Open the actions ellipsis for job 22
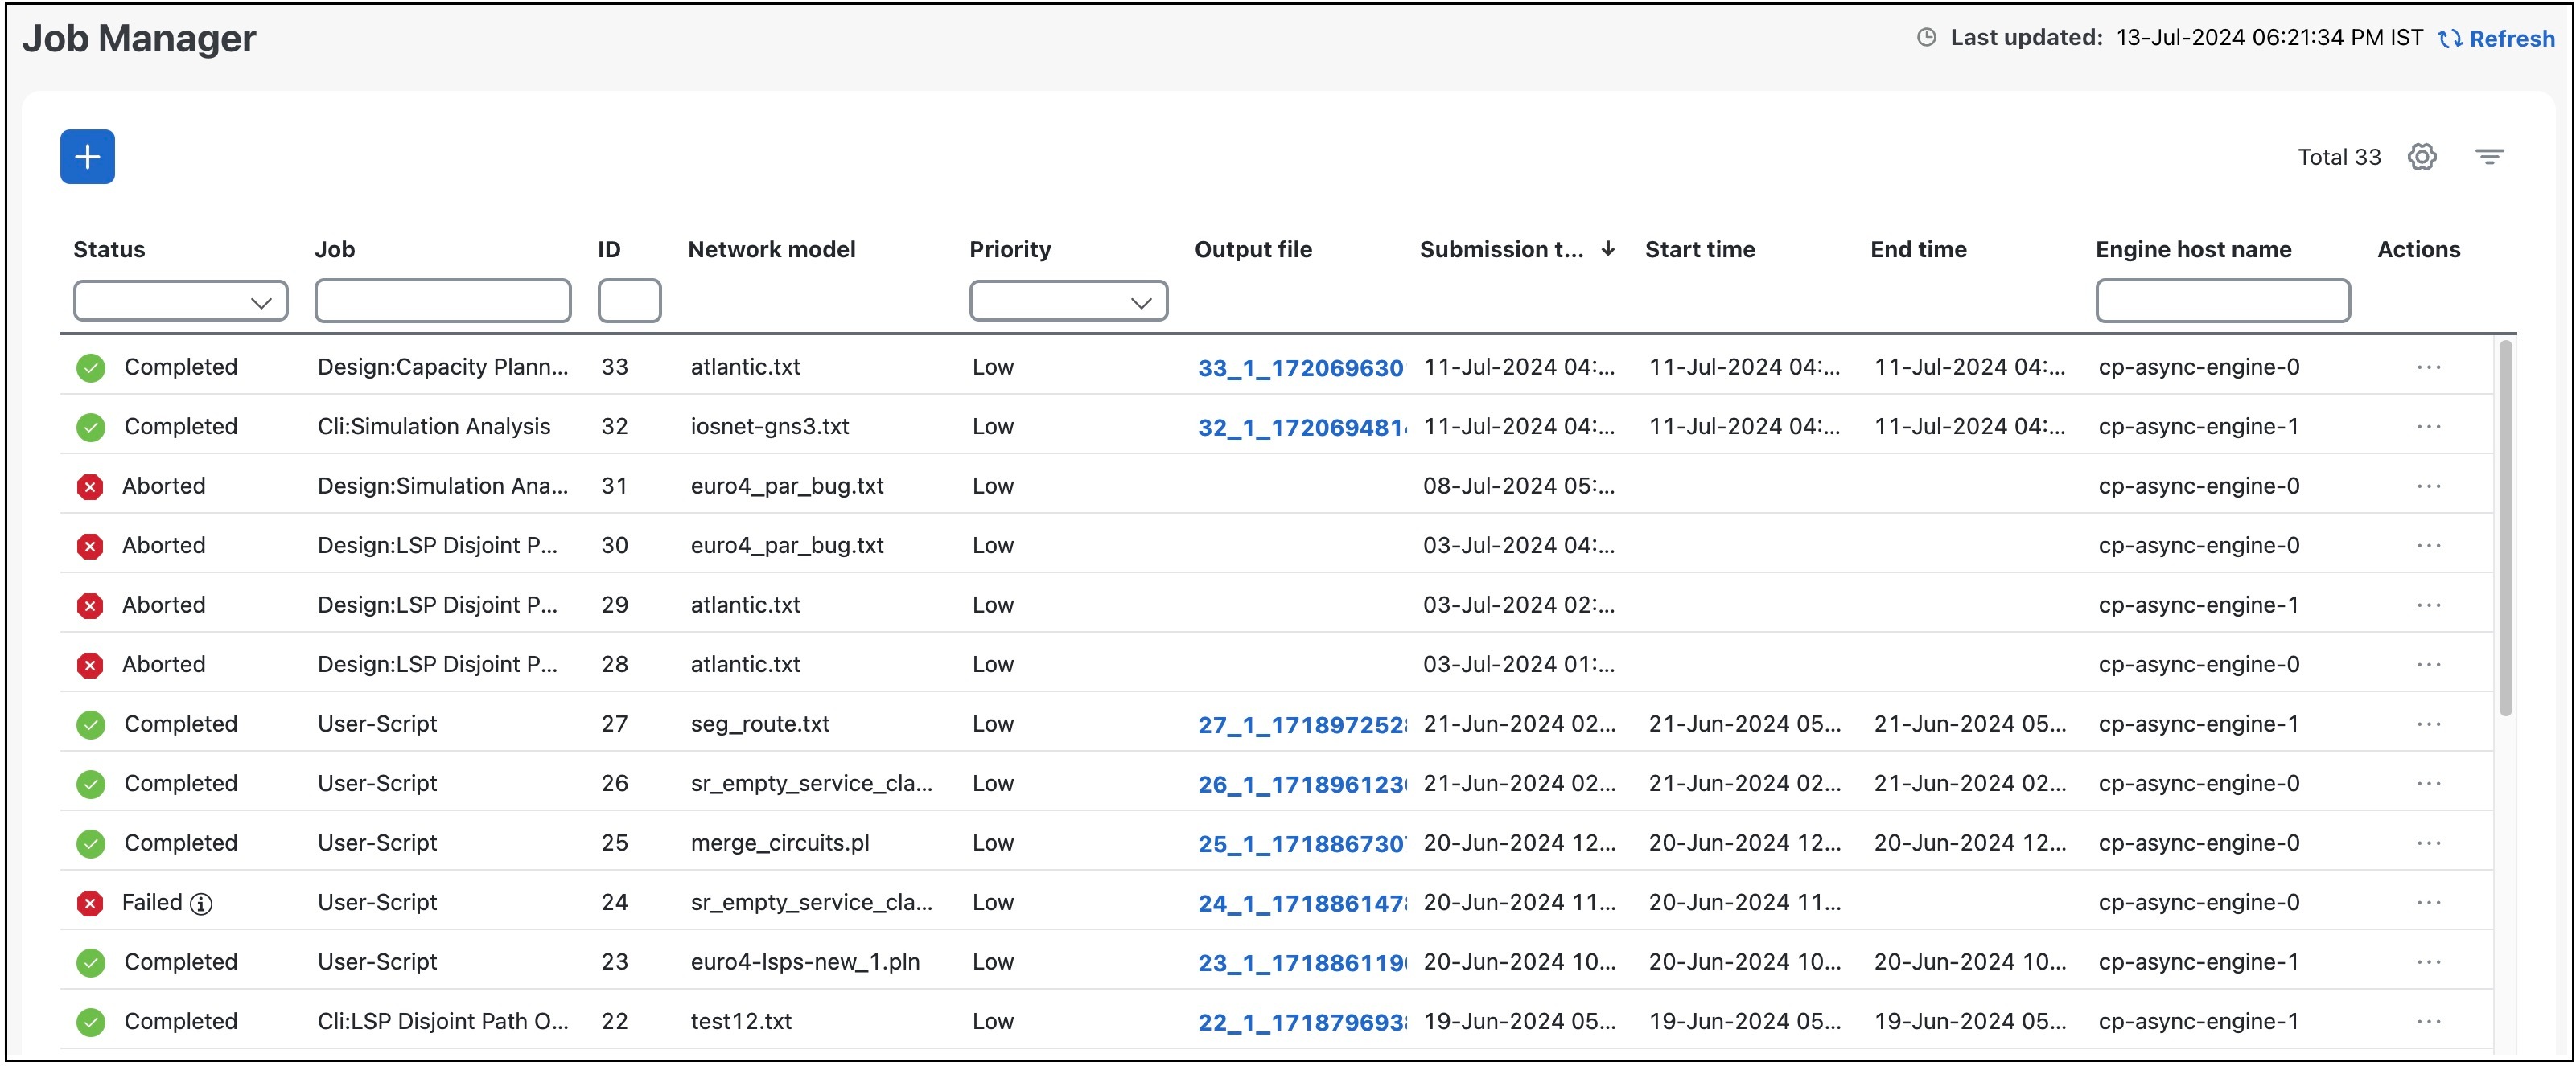 click(2429, 1022)
